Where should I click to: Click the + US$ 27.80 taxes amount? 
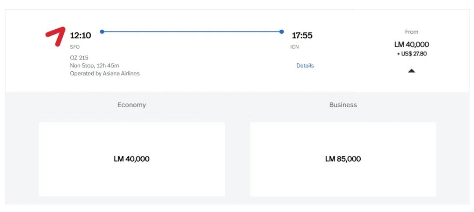(412, 54)
